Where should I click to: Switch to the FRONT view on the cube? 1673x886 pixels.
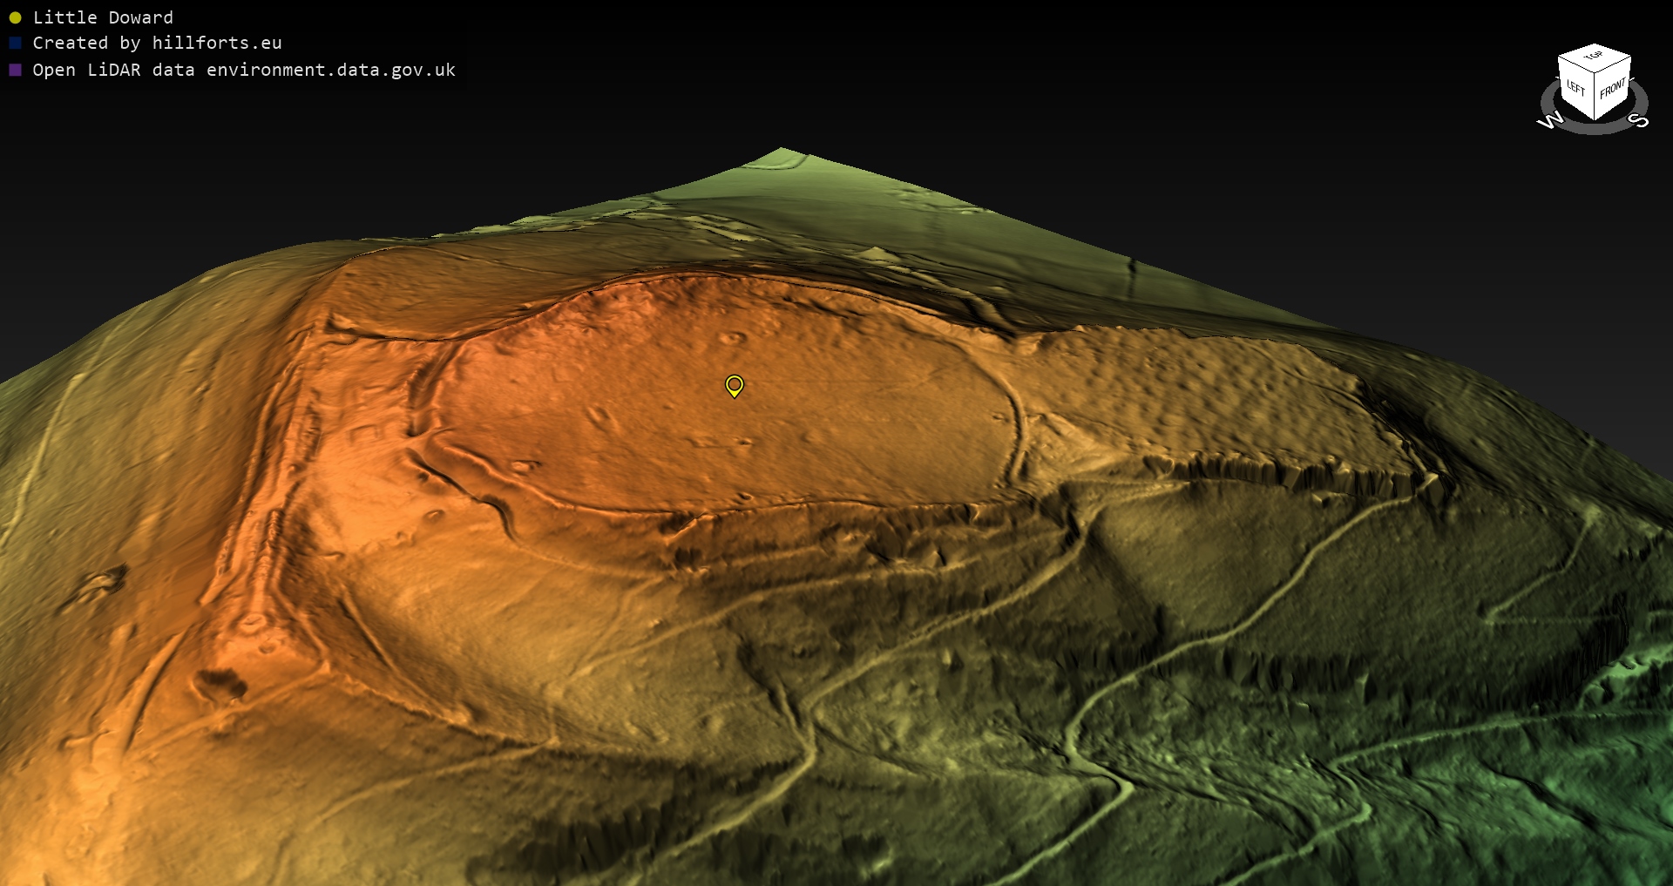coord(1612,88)
